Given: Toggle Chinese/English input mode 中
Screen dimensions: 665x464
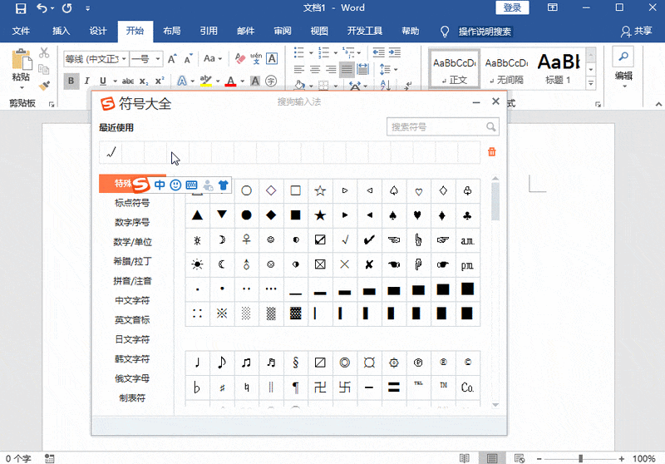Looking at the screenshot, I should point(160,185).
